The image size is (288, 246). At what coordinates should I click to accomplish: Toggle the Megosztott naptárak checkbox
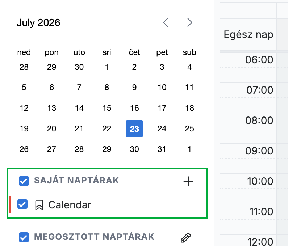coord(24,237)
